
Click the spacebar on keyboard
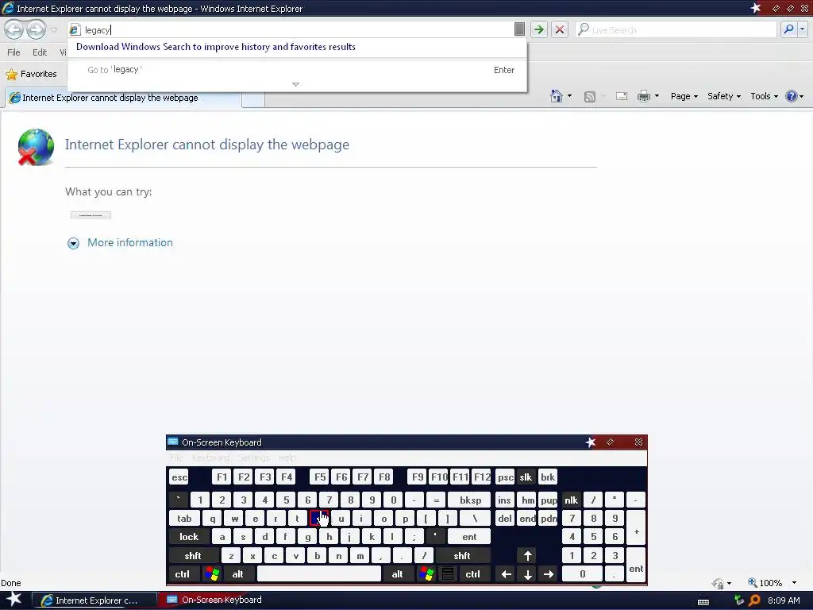click(x=319, y=573)
